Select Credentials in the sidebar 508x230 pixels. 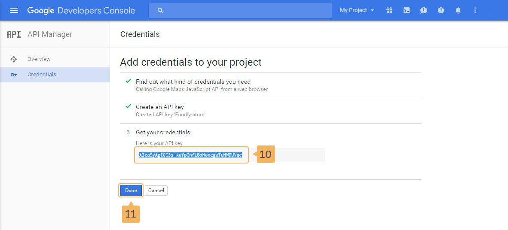(x=42, y=75)
